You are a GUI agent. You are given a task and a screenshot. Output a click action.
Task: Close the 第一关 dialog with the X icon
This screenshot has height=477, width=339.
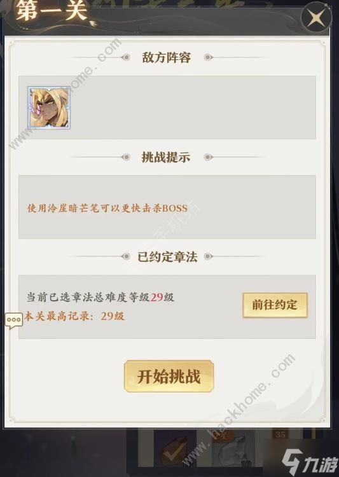click(316, 18)
